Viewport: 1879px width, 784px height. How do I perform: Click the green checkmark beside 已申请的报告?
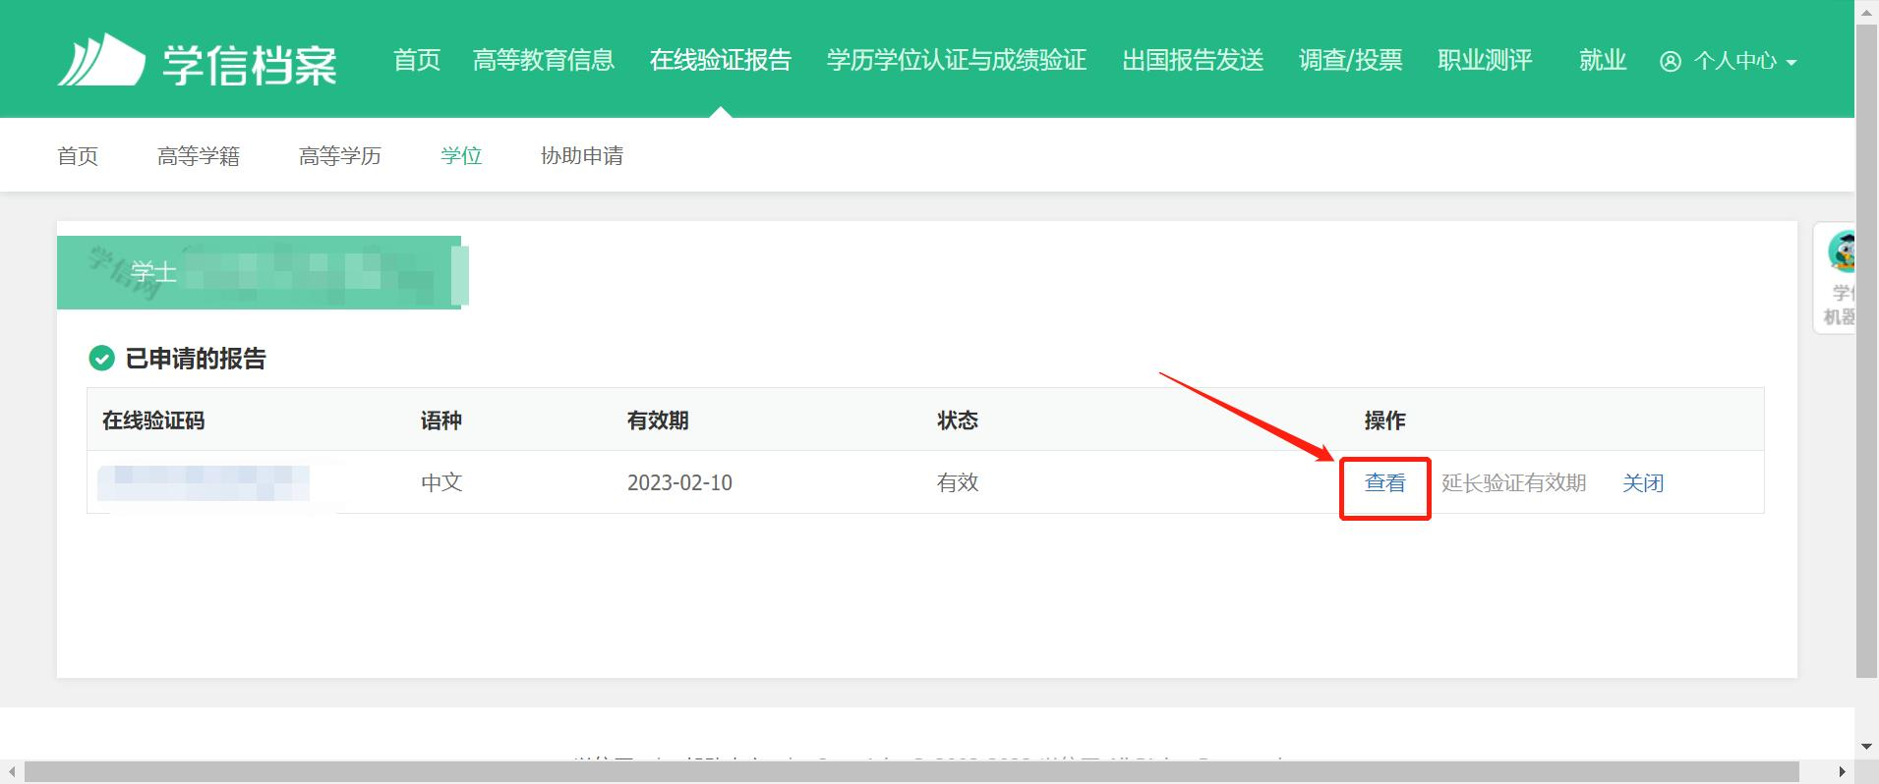tap(101, 359)
